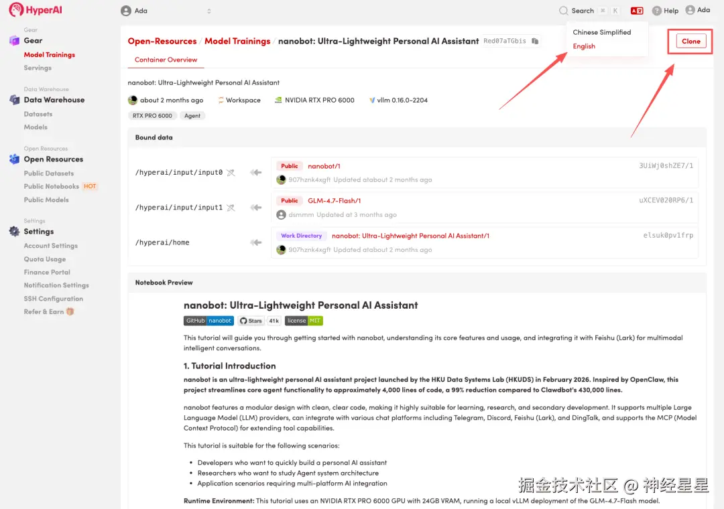Image resolution: width=724 pixels, height=509 pixels.
Task: Go to Open-Resources breadcrumb
Action: [162, 41]
